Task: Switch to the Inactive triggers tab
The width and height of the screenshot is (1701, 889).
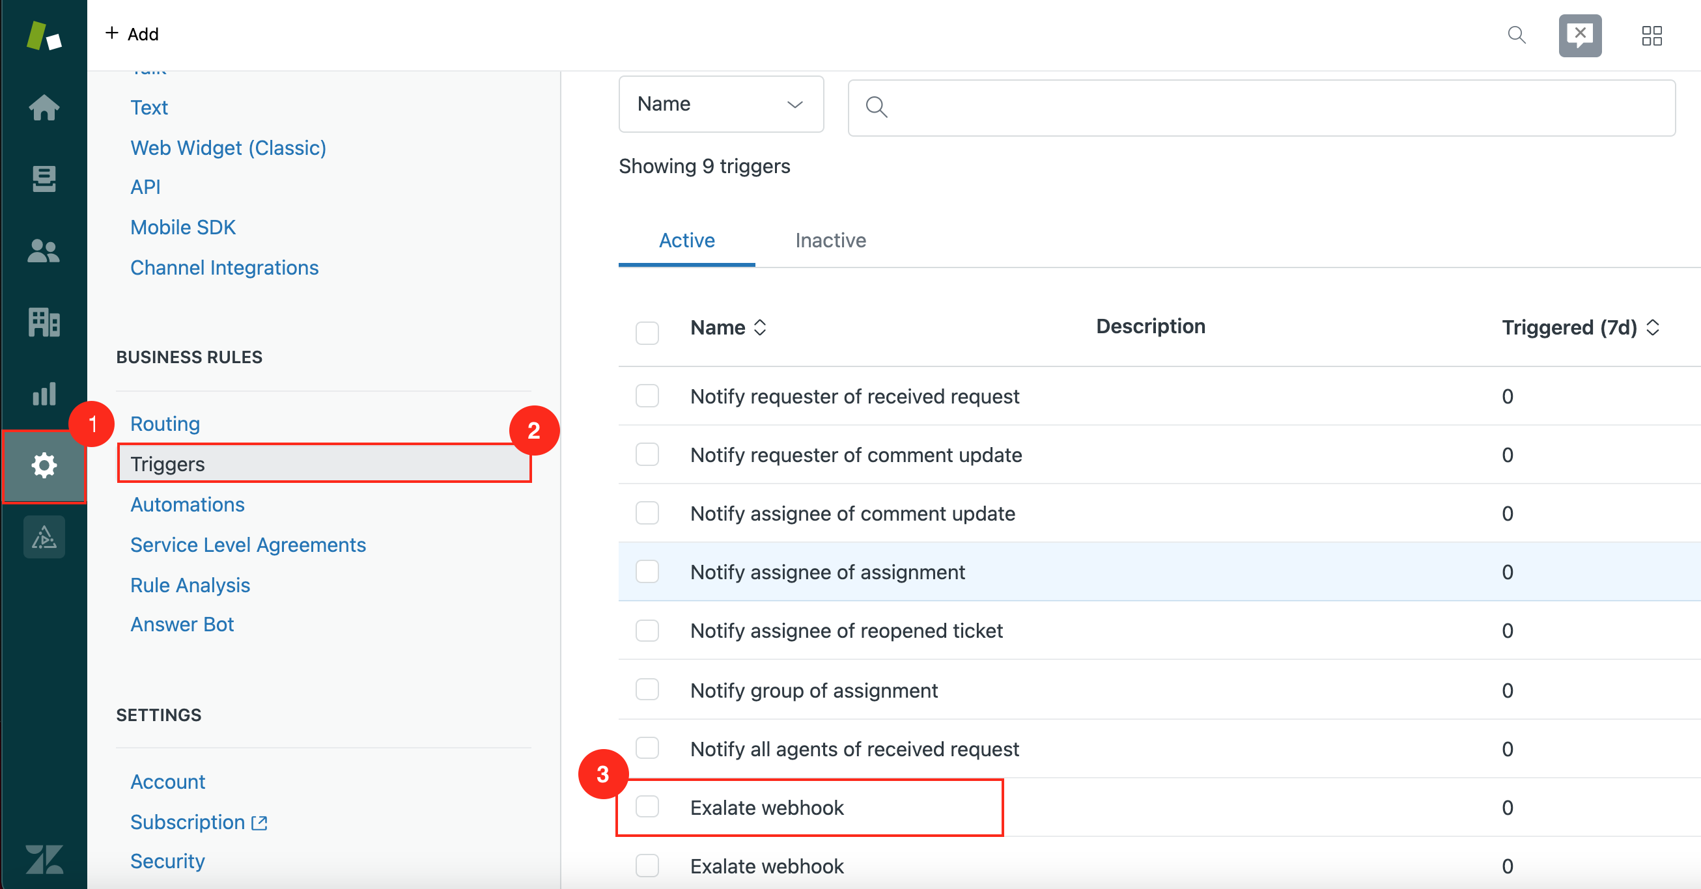Action: [830, 240]
